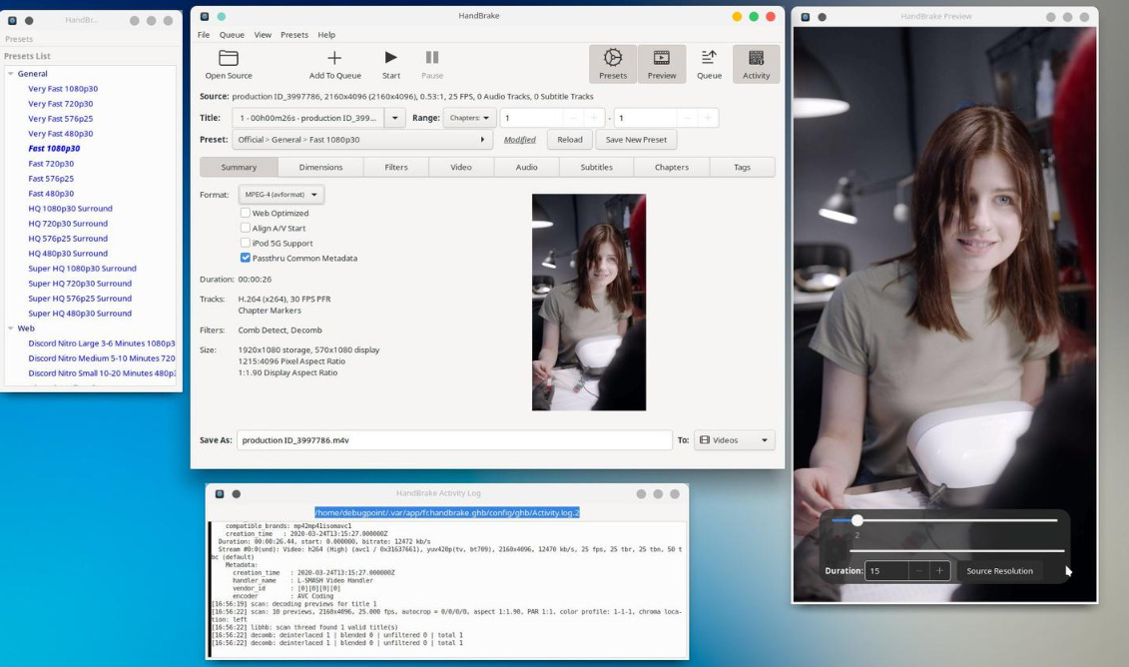Click the Presets window app icon

12,21
